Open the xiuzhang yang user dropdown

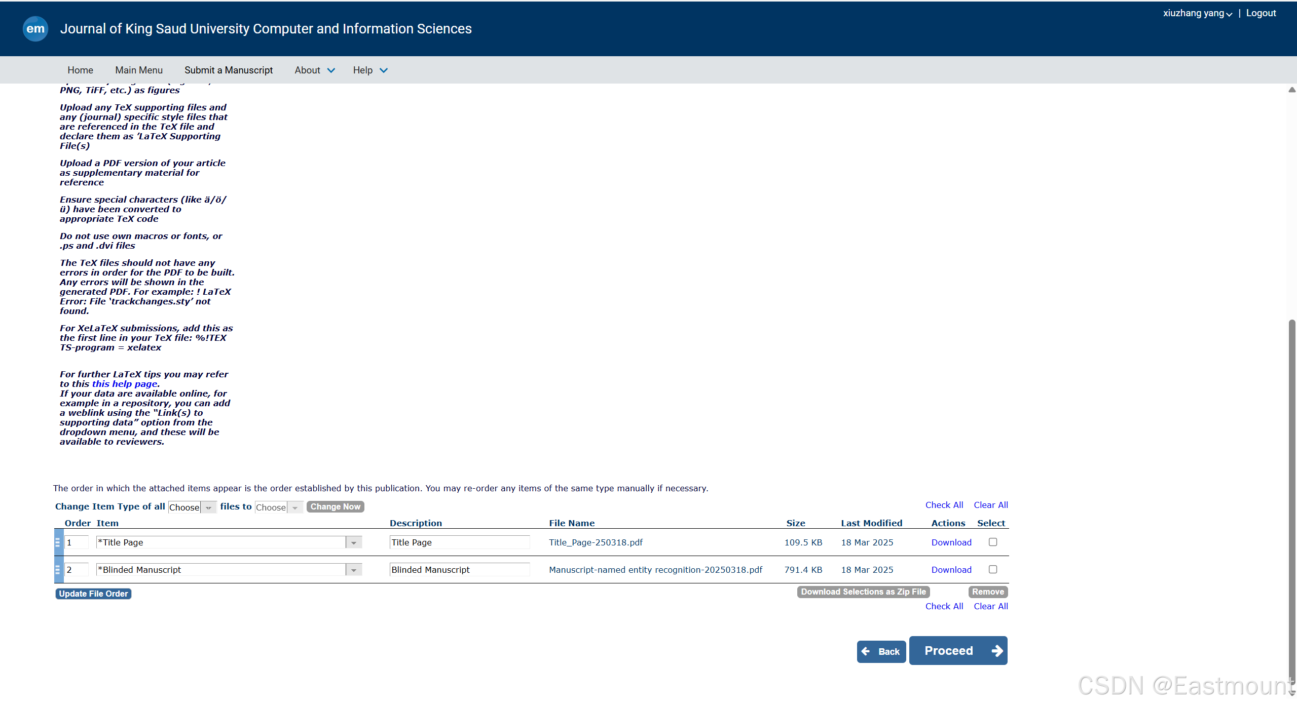(x=1197, y=13)
